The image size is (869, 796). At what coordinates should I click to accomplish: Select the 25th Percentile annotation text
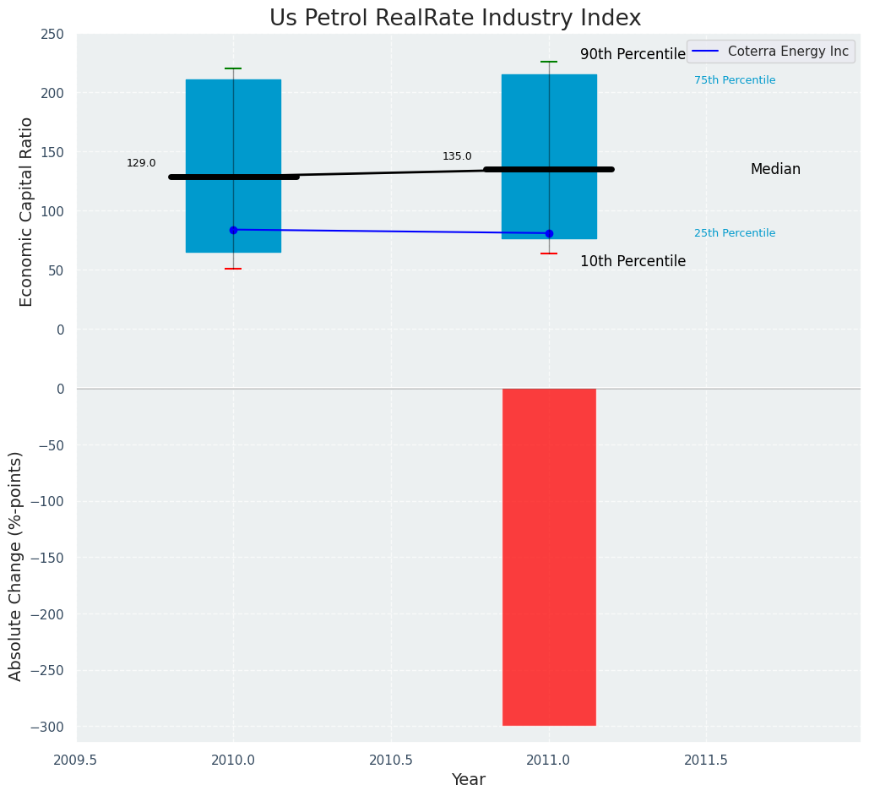point(734,233)
